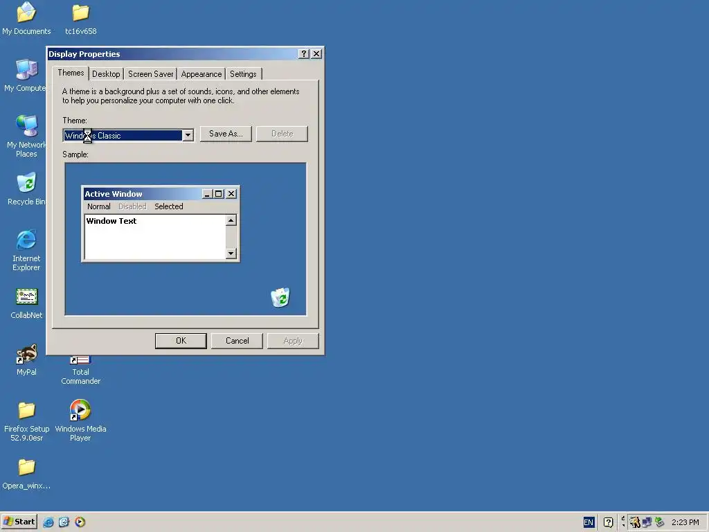Click the greyed Apply button
This screenshot has height=532, width=709.
pos(293,341)
